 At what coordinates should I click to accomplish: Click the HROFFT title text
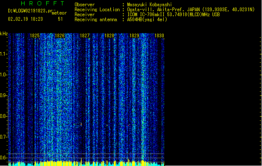click(x=42, y=3)
